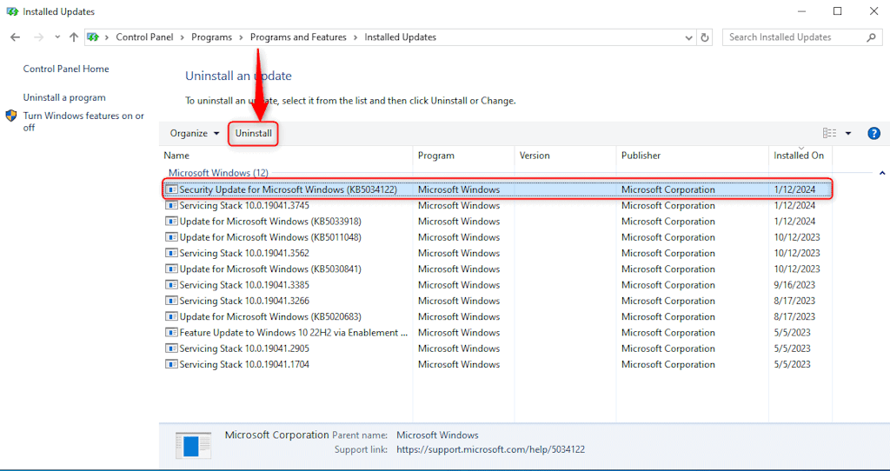Refresh the Installed Updates list

[705, 37]
